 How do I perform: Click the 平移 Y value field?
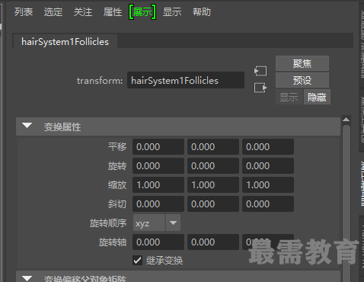pyautogui.click(x=213, y=147)
